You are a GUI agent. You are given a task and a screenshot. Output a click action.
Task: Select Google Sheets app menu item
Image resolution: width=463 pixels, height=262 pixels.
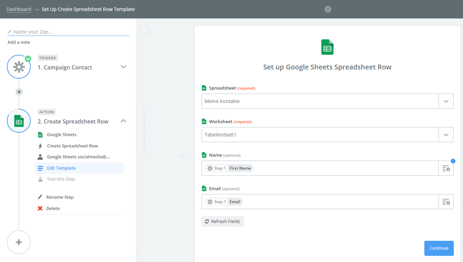(x=62, y=134)
